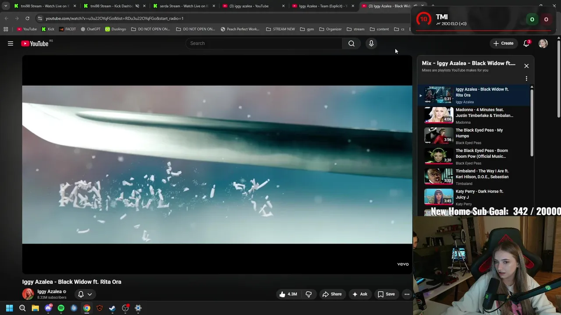Open Windows taskbar search

point(22,308)
